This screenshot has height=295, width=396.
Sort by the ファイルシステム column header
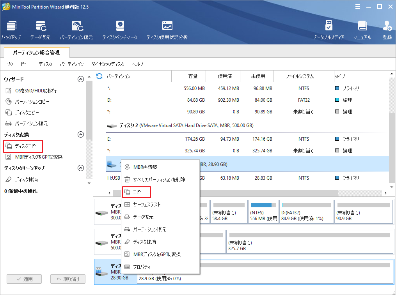[304, 76]
